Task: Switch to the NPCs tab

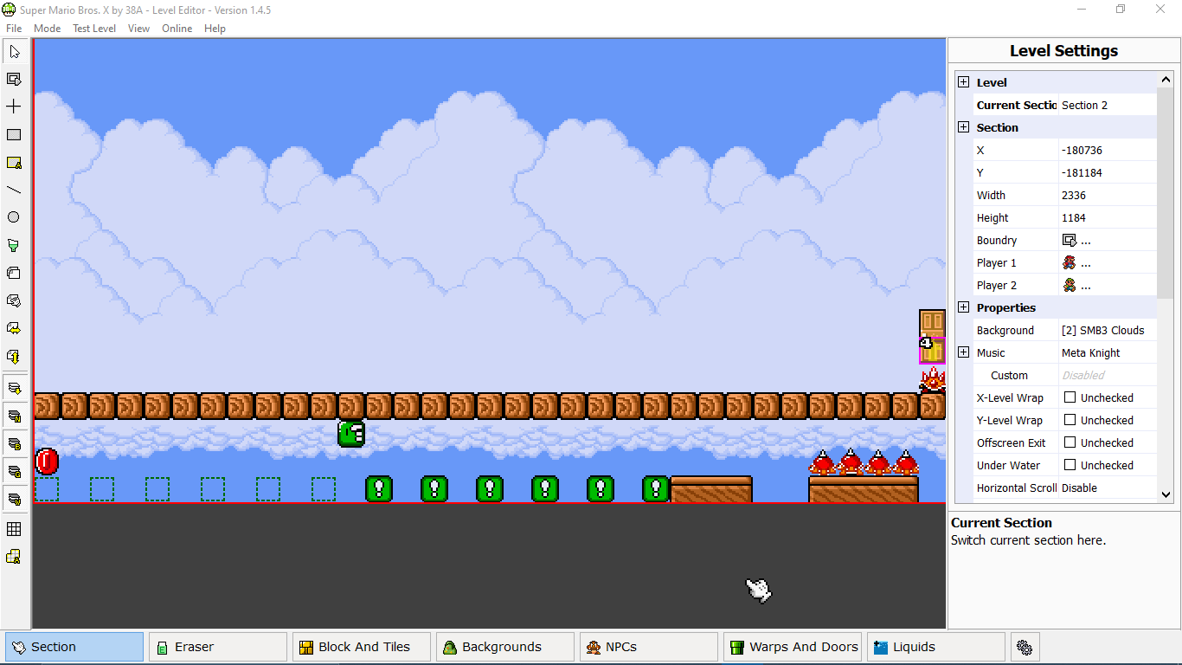Action: [x=649, y=647]
